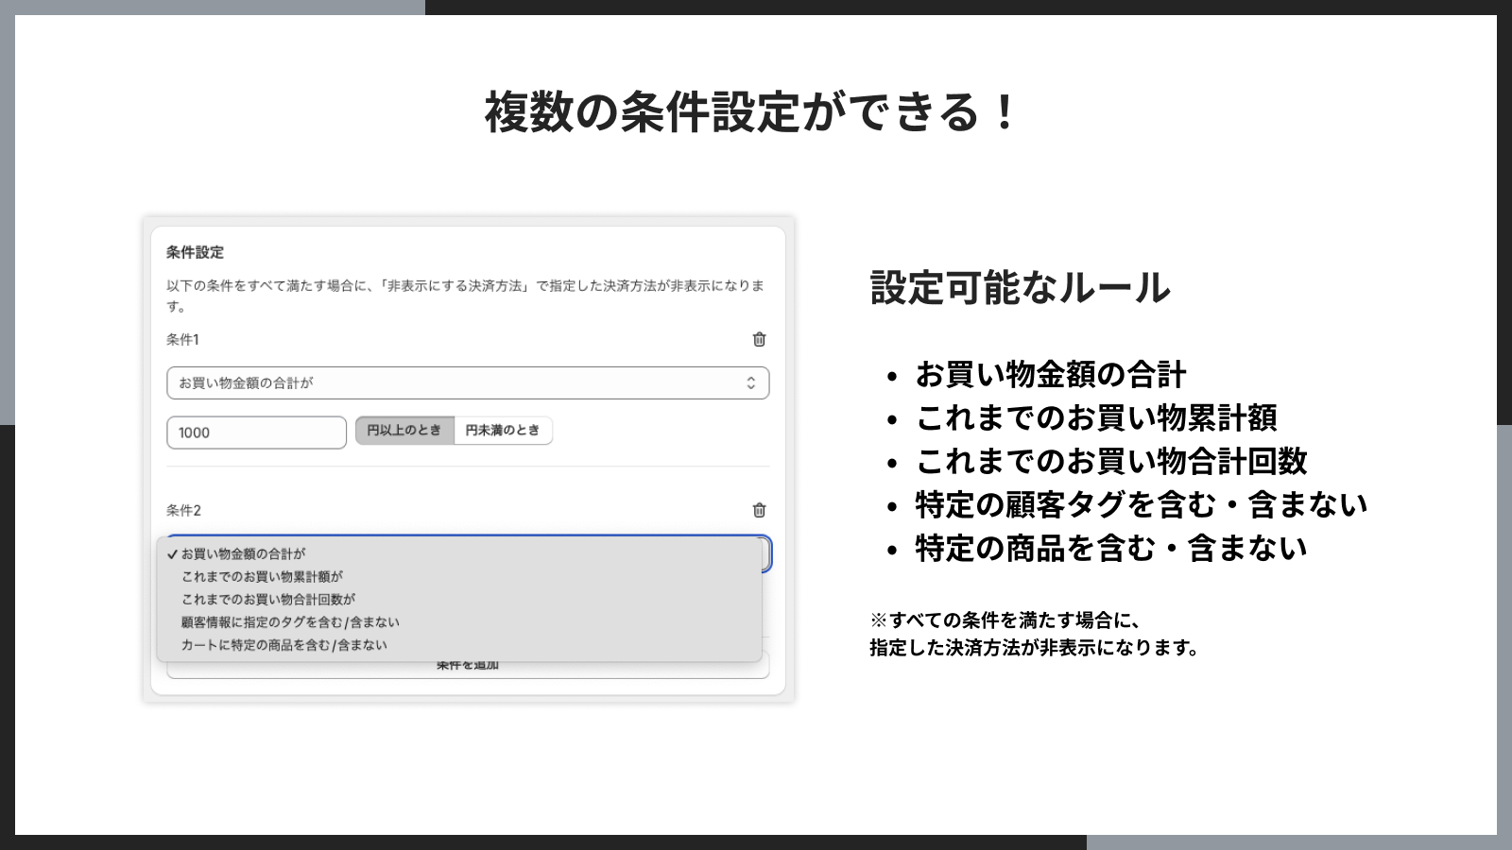Click the chevron icon on 条件1 selector
Screen dimensions: 1512x850
click(x=751, y=382)
